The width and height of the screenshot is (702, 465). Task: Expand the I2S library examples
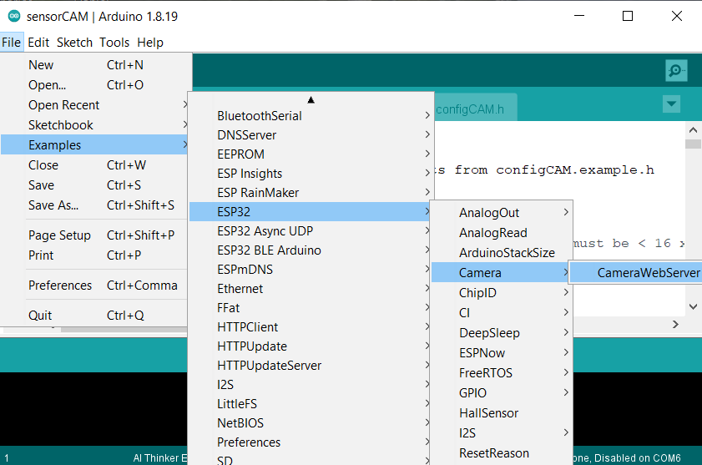(x=310, y=385)
